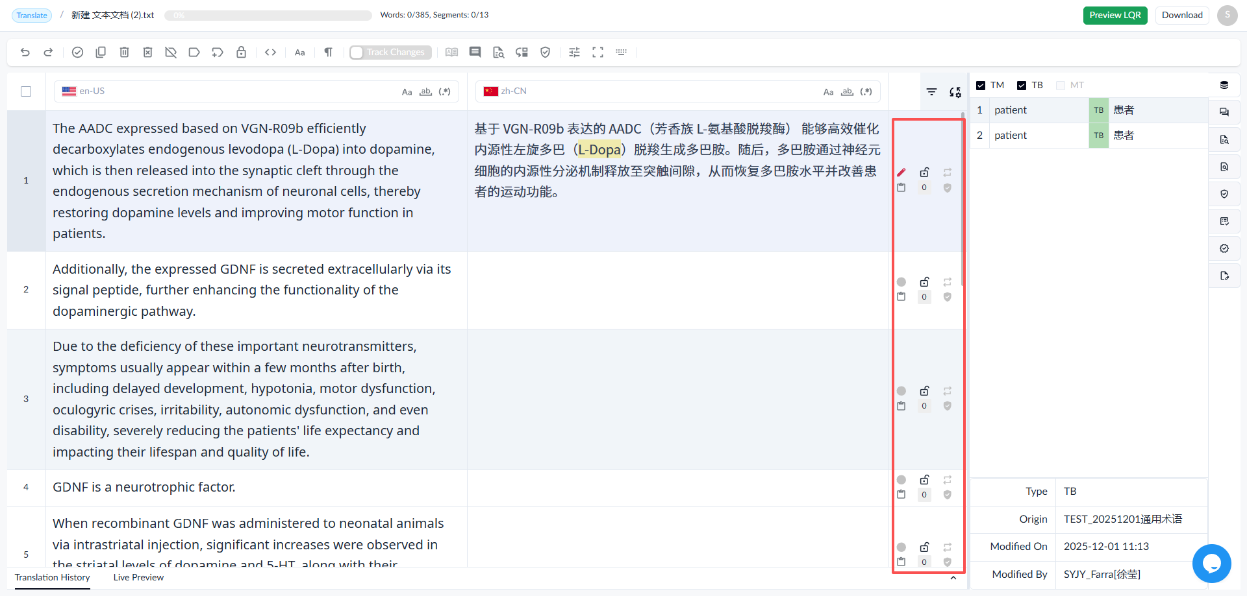Tick the select-all segments checkbox
Screen dimensions: 1247x596
click(x=26, y=91)
